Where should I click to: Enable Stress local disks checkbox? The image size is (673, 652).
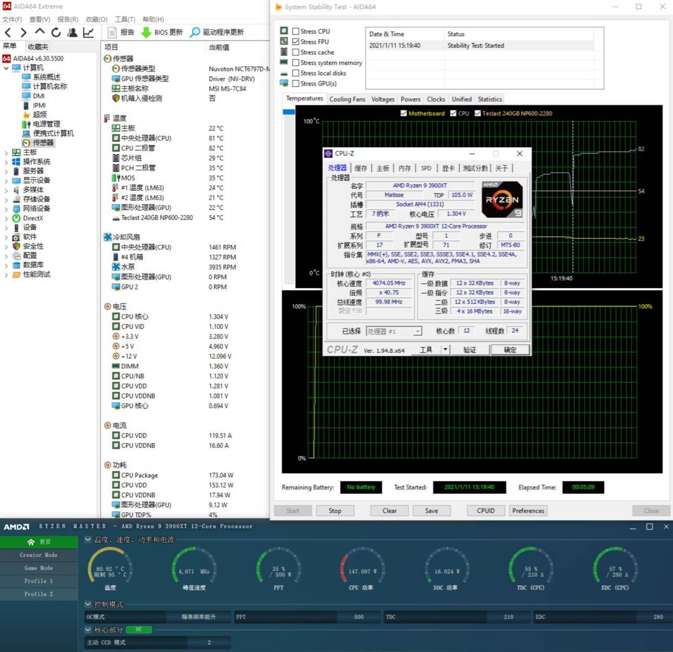pos(296,73)
